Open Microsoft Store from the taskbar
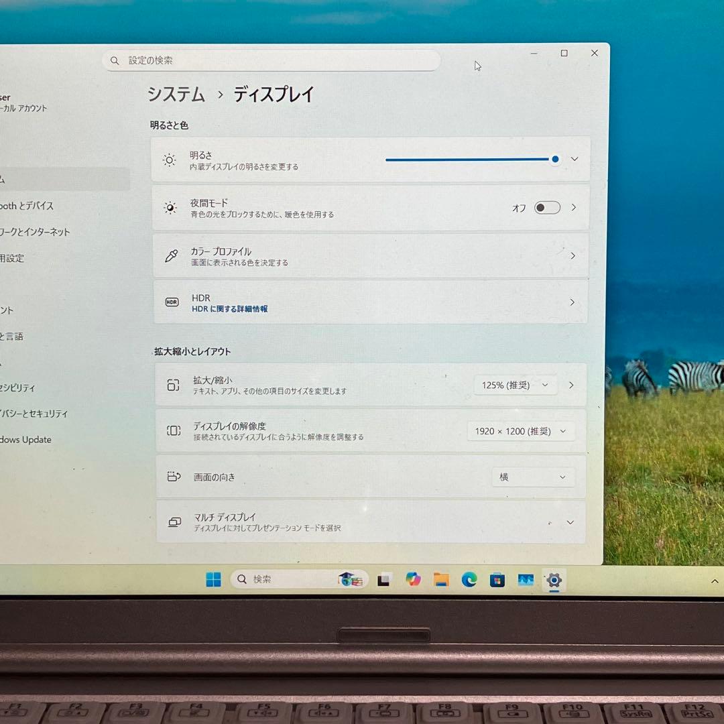Viewport: 724px width, 724px height. coord(497,580)
